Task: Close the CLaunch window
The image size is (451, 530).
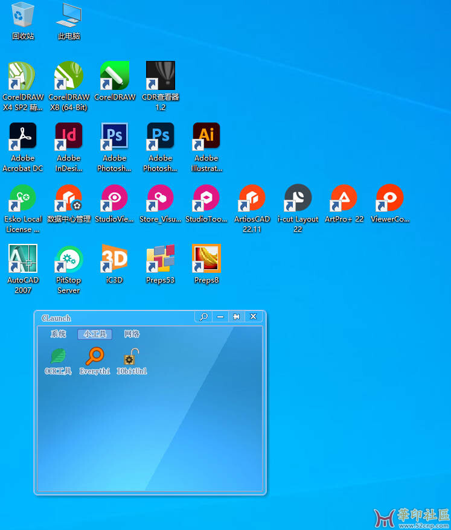Action: tap(253, 317)
